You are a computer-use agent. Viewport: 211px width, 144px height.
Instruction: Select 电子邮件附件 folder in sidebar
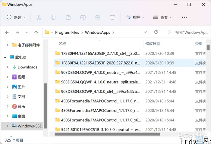click(x=26, y=45)
